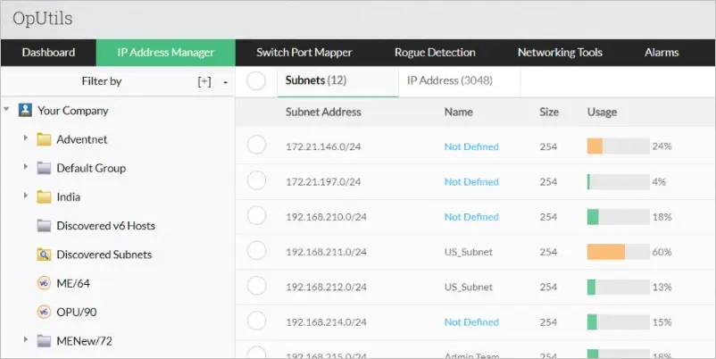Click the India yellow folder icon
The image size is (716, 359).
44,196
